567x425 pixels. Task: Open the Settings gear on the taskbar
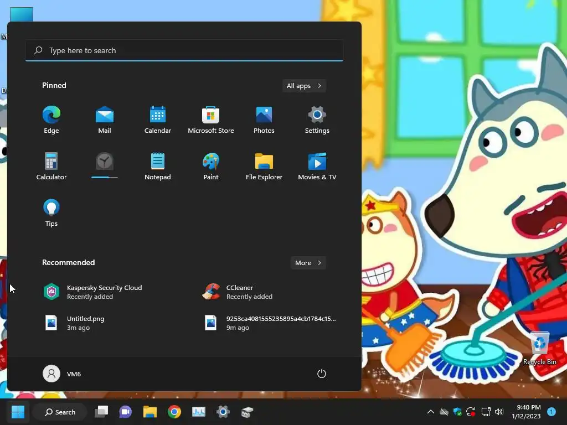point(223,412)
